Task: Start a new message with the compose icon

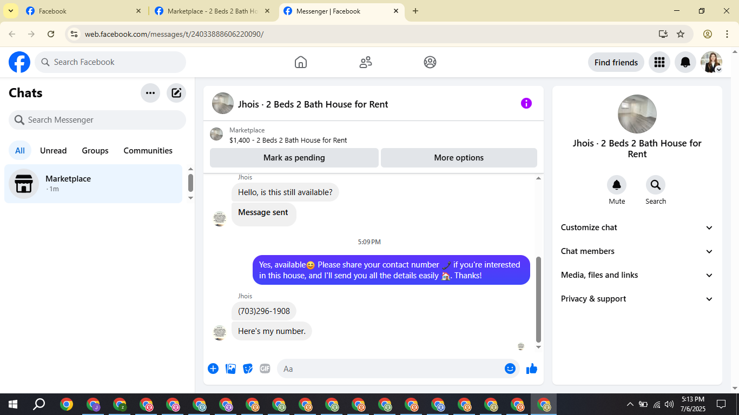Action: click(176, 93)
